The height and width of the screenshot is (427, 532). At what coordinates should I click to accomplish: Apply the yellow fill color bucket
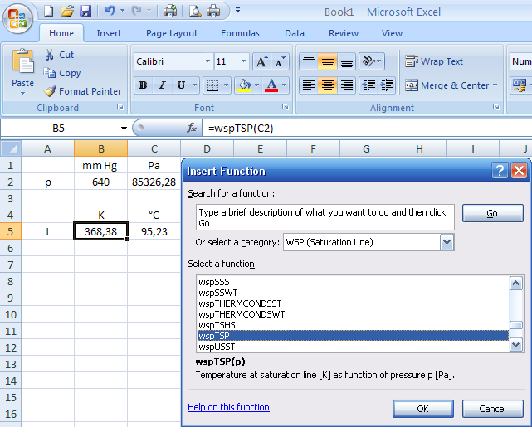pos(244,85)
